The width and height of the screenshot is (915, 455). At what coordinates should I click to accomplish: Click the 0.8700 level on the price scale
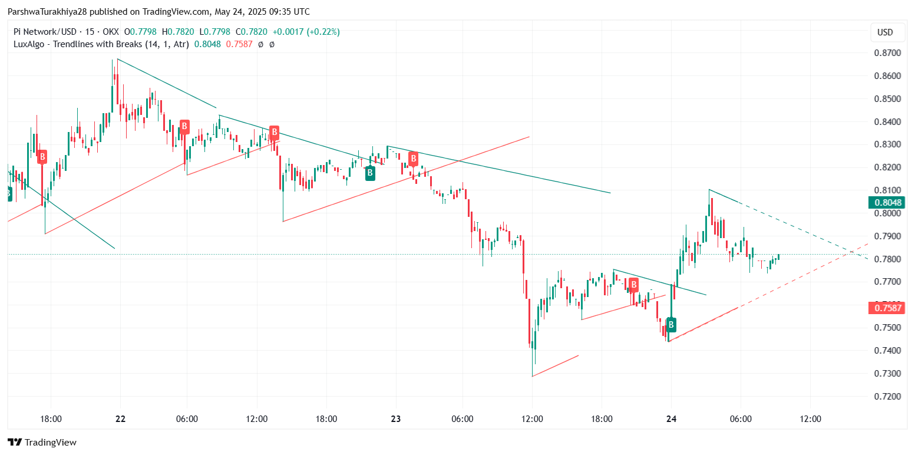point(888,53)
